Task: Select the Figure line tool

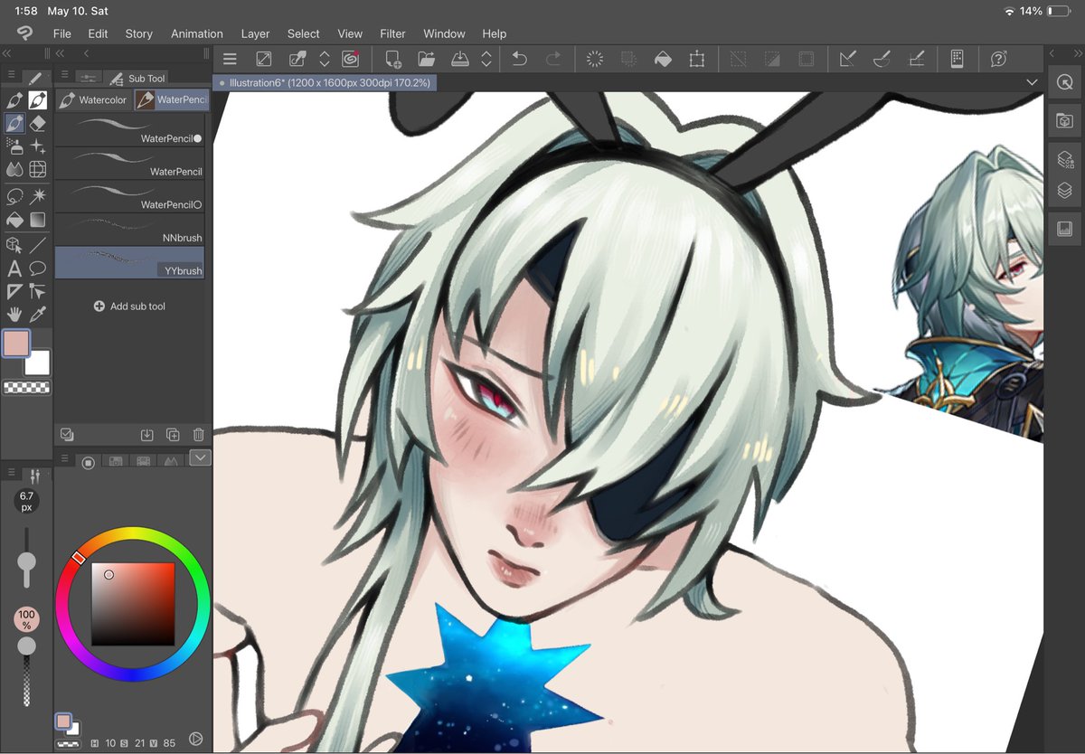Action: point(38,245)
